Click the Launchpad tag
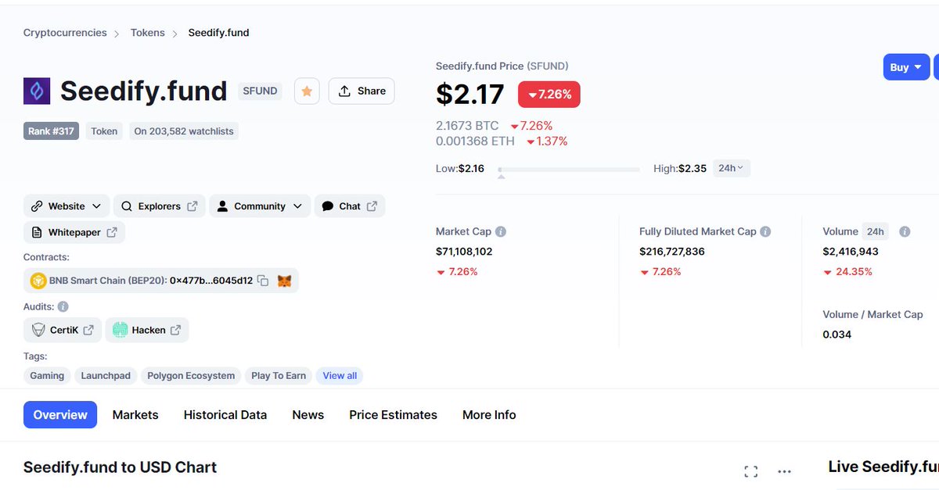 tap(106, 376)
